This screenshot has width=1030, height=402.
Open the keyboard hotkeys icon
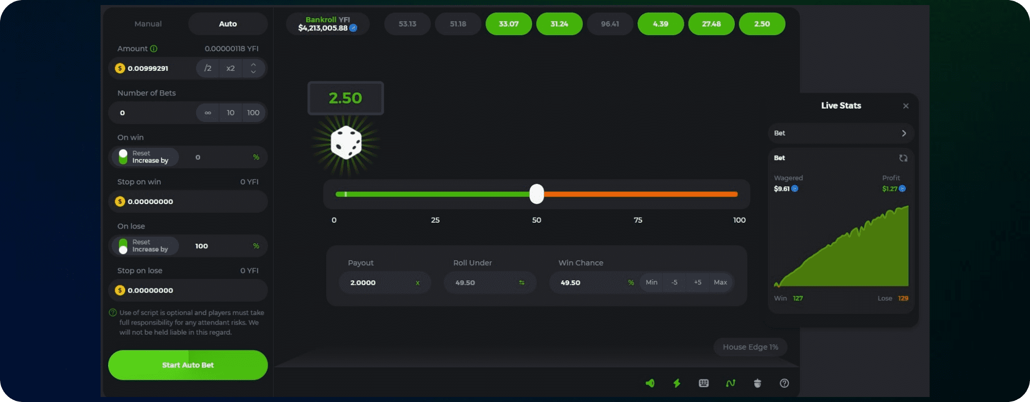click(x=704, y=383)
